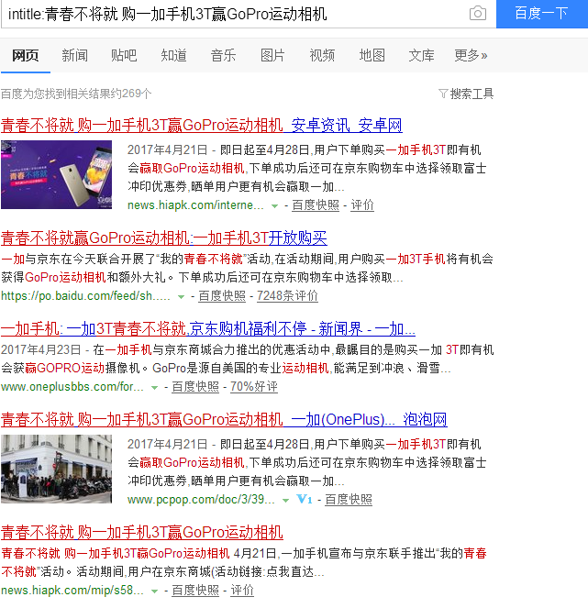
Task: Visit the https://po.baidu.com/feed/sh... URL
Action: click(x=85, y=296)
